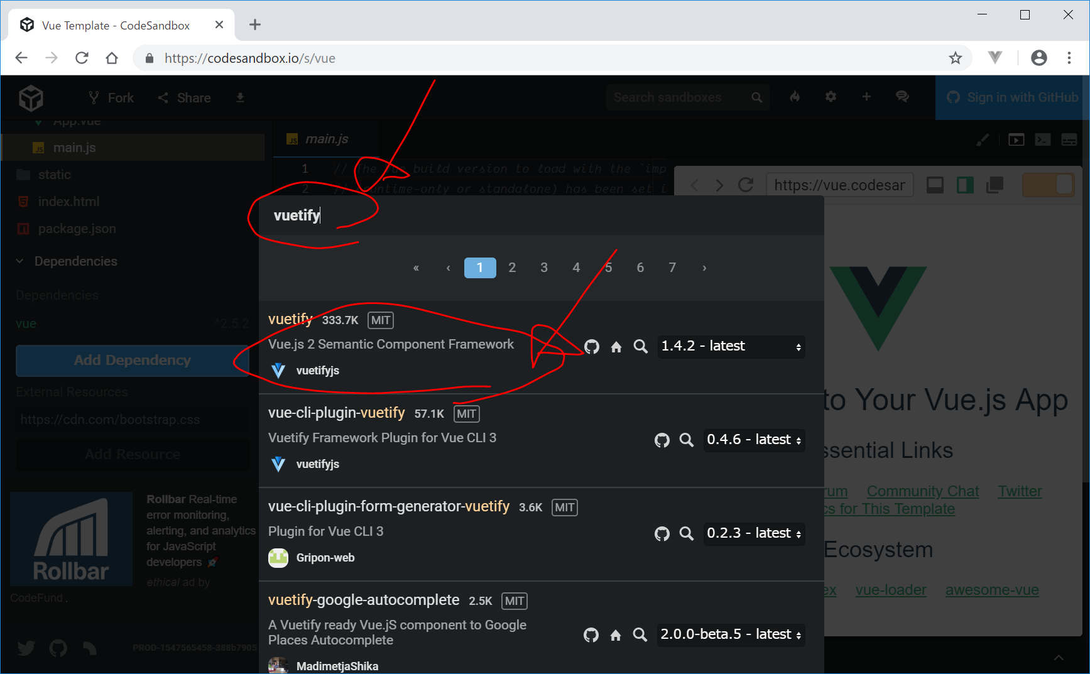Toggle the orange switch in preview bar

[1048, 185]
